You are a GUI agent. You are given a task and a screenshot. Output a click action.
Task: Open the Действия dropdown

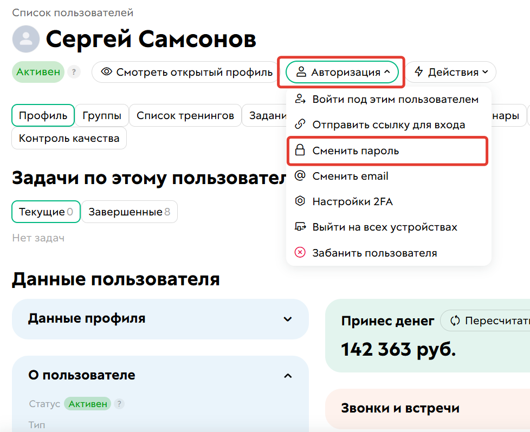coord(451,71)
